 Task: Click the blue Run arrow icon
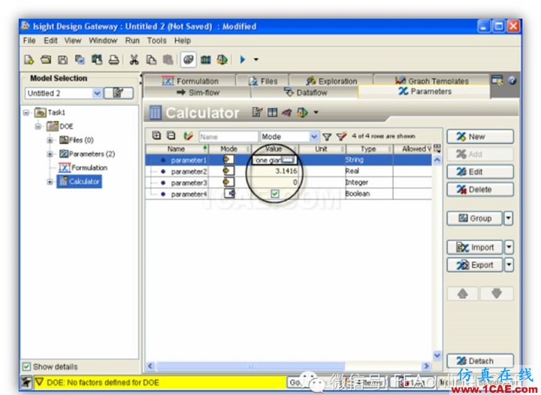[242, 59]
